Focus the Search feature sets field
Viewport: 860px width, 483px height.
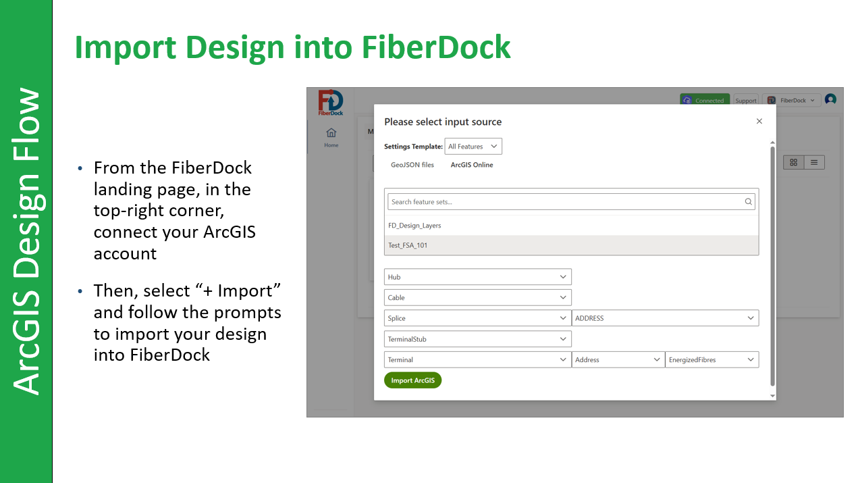click(571, 201)
